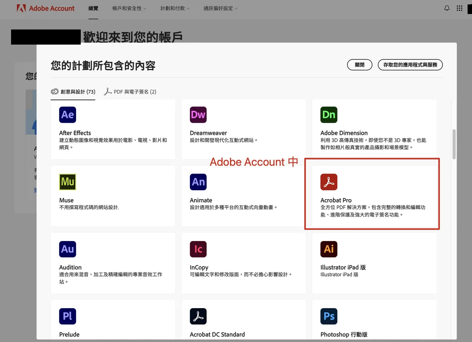
Task: Click the Muse title text
Action: point(66,200)
